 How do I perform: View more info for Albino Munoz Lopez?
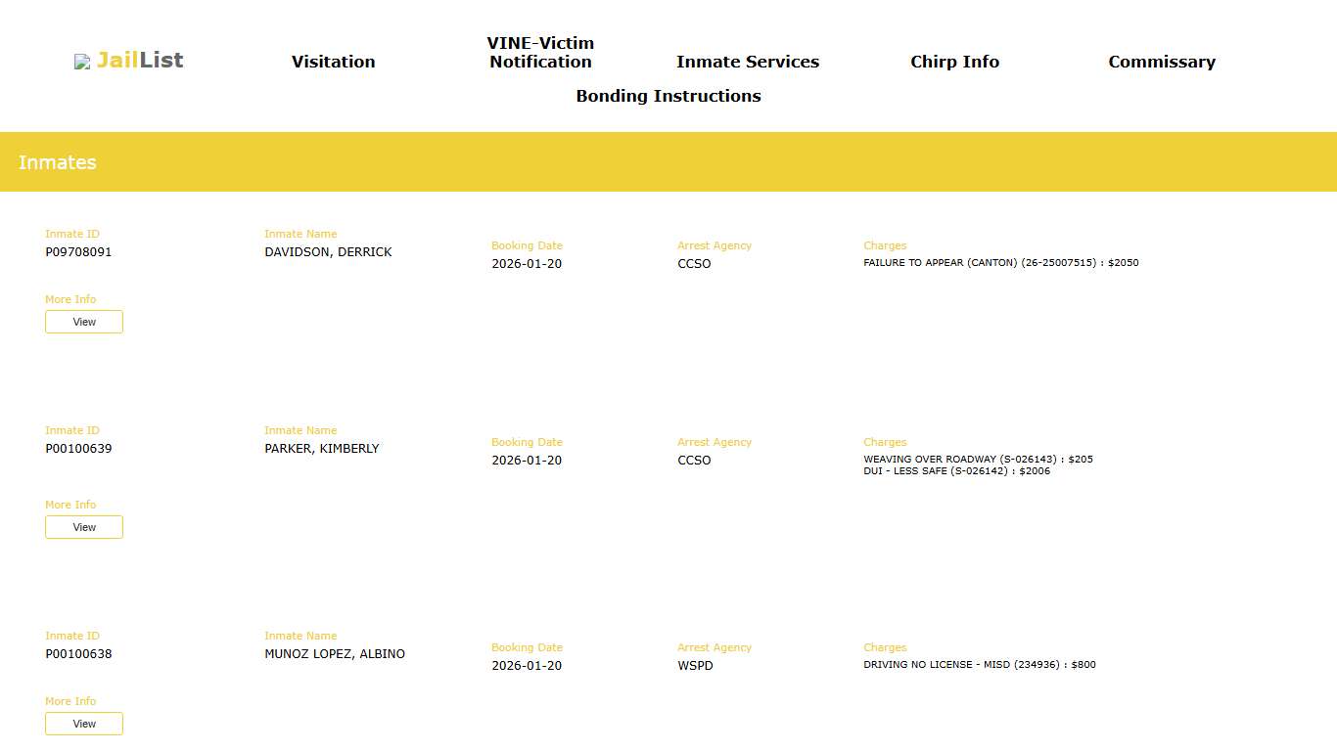pyautogui.click(x=84, y=724)
